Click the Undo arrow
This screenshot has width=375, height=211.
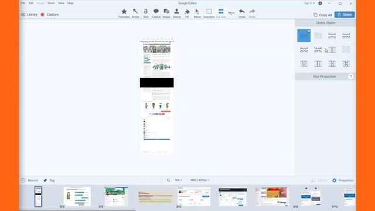click(242, 13)
